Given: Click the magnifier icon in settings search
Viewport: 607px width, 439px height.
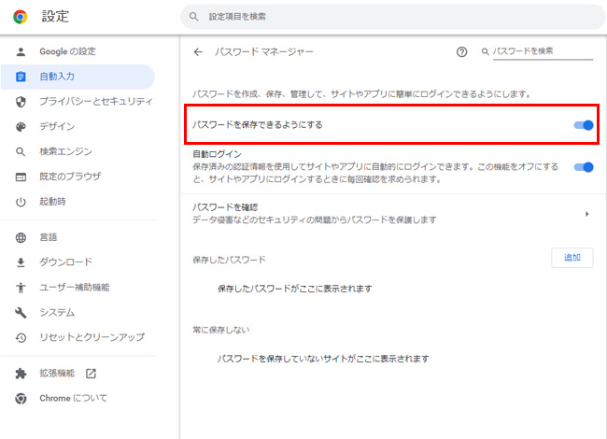Looking at the screenshot, I should click(x=194, y=17).
